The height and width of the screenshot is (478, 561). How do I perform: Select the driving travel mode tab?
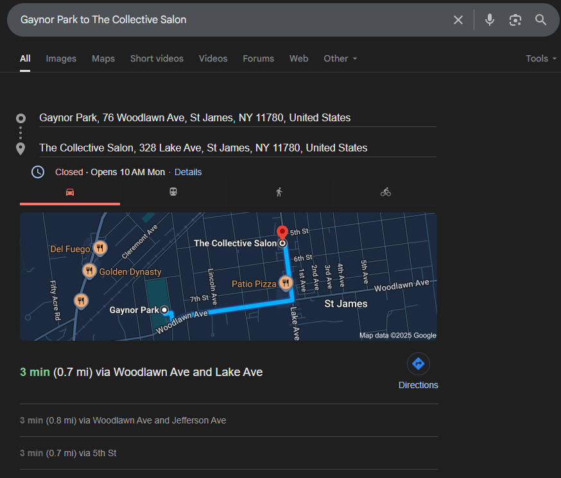[70, 192]
